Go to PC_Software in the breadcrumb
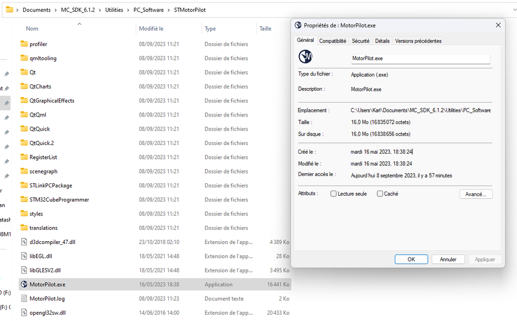This screenshot has height=321, width=517. pos(149,10)
